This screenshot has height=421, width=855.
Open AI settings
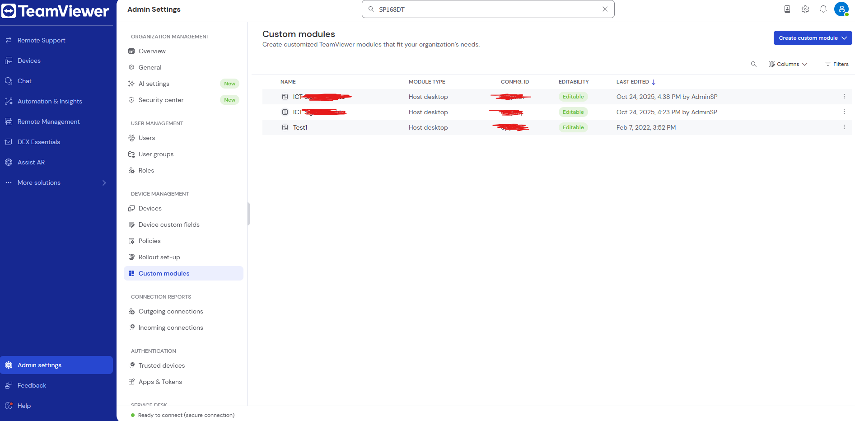(x=154, y=84)
